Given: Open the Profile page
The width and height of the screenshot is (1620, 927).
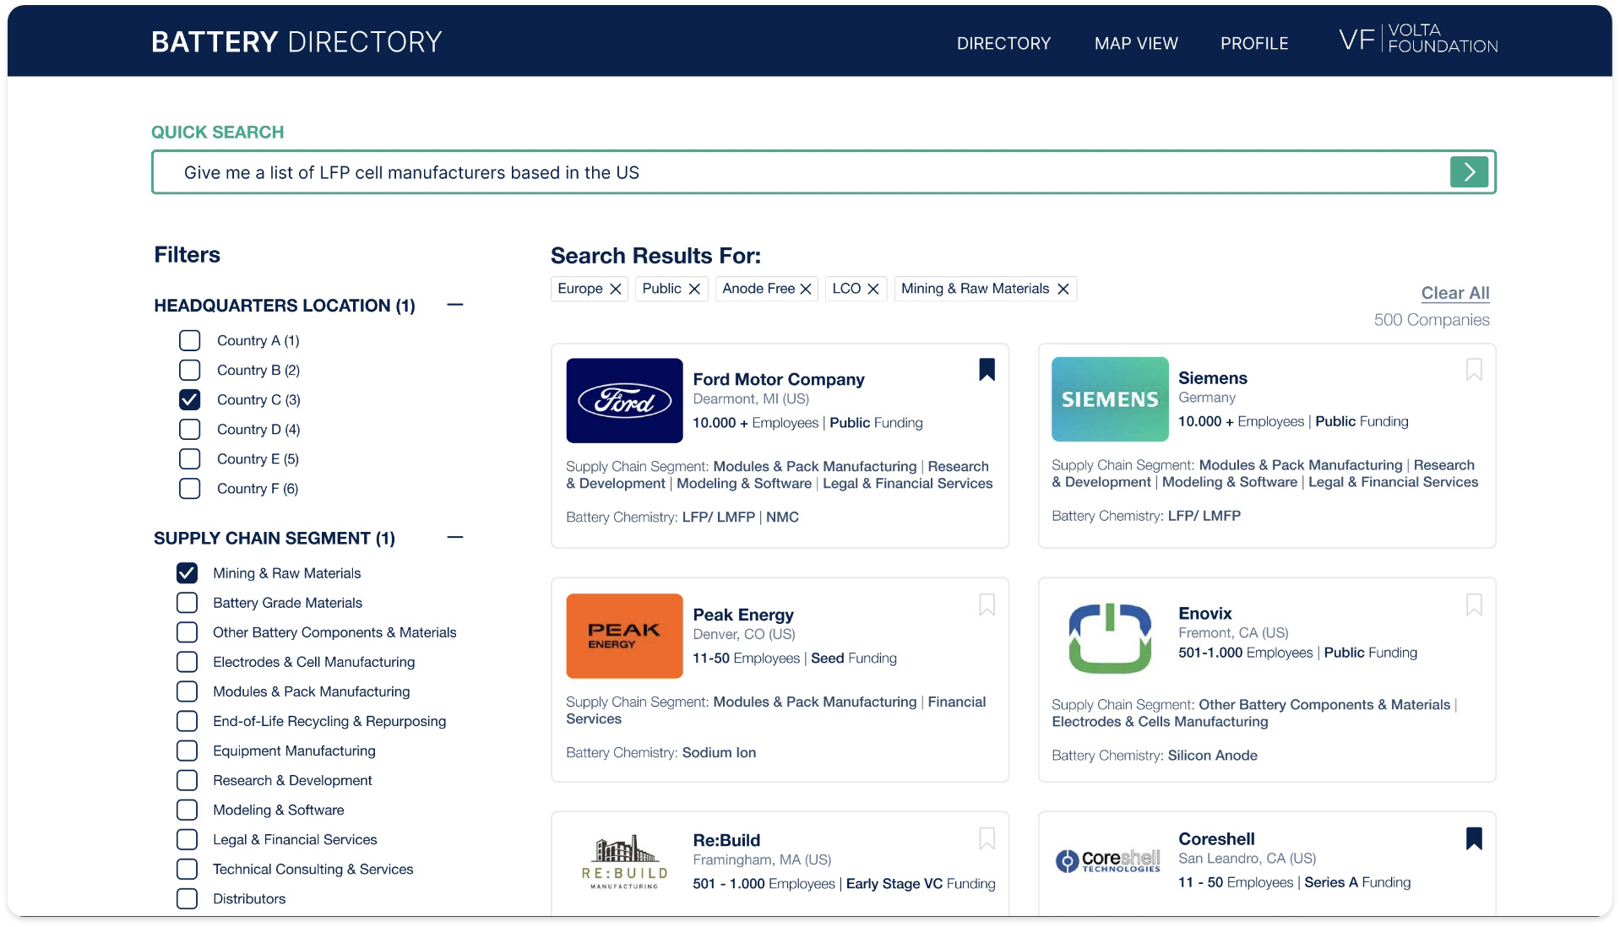Looking at the screenshot, I should tap(1254, 43).
